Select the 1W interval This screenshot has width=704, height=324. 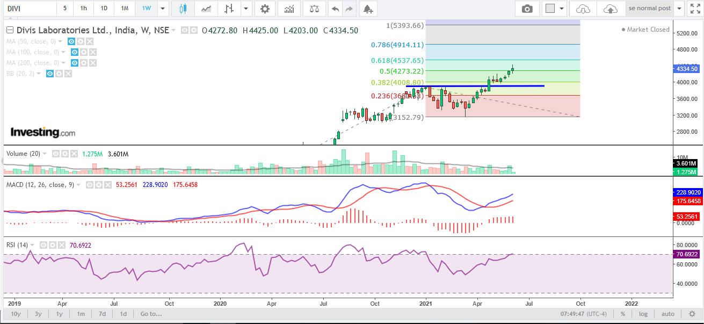coord(146,9)
